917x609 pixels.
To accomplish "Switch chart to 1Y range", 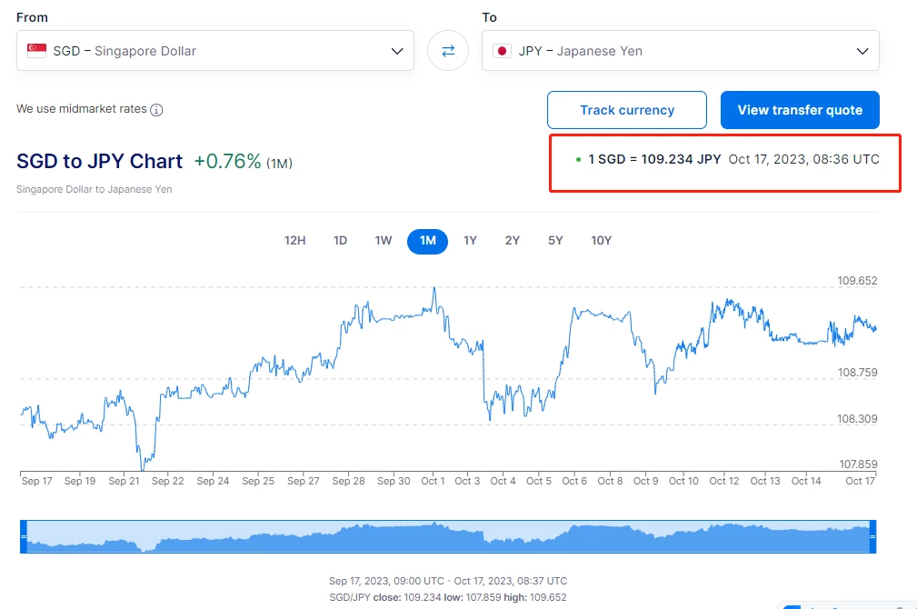I will (470, 241).
